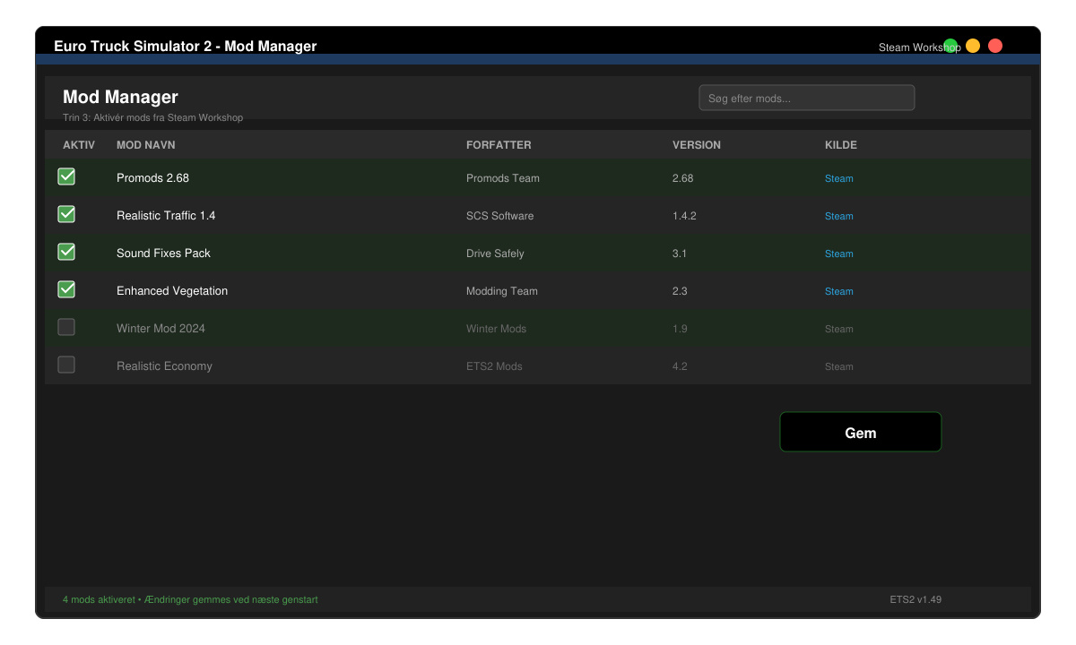1076x645 pixels.
Task: Click the Mod Manager panel heading
Action: point(120,97)
